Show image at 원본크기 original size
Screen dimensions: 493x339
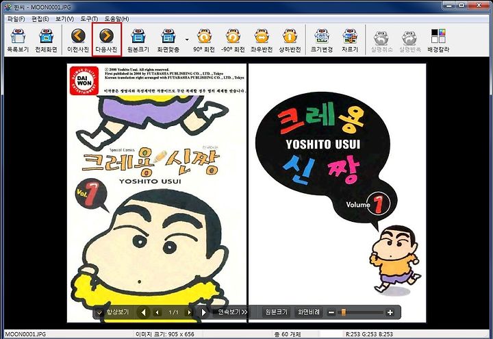pos(138,40)
